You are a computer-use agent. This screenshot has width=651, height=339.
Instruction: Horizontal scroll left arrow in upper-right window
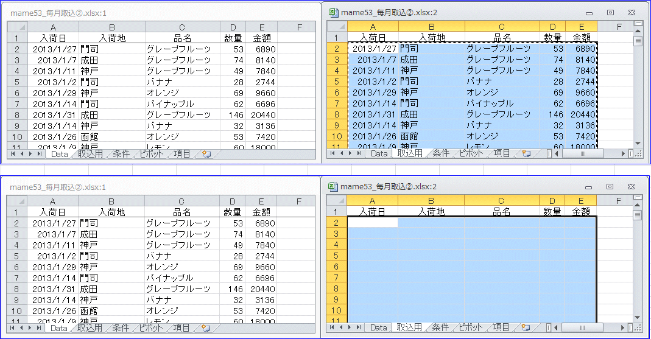557,153
